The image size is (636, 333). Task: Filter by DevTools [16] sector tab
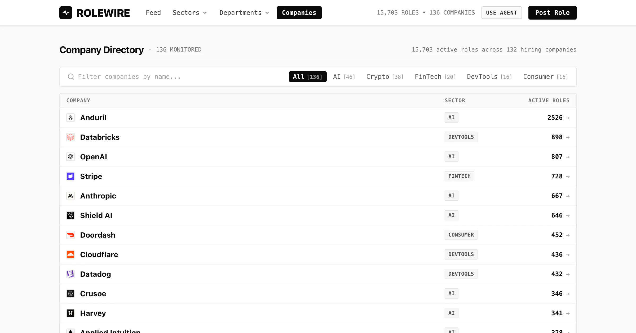click(x=489, y=77)
